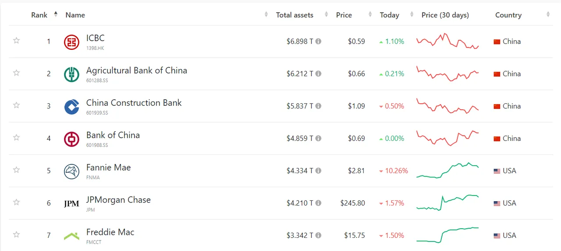Open info icon beside JPMorgan total assets
Screen dimensions: 561x251
pyautogui.click(x=318, y=203)
